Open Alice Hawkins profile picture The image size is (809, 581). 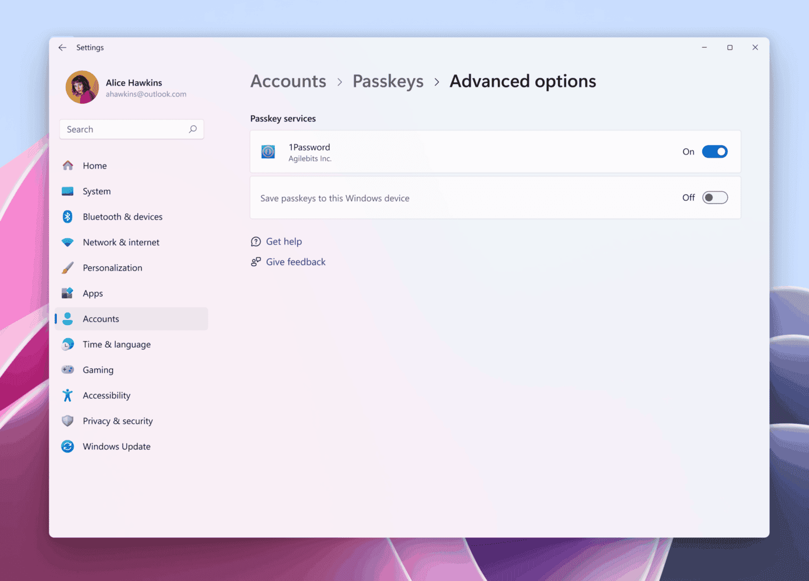click(82, 87)
